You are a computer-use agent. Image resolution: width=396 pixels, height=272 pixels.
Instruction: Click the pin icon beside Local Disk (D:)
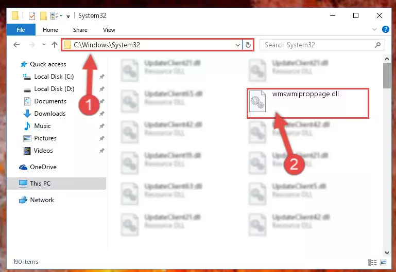tap(102, 89)
